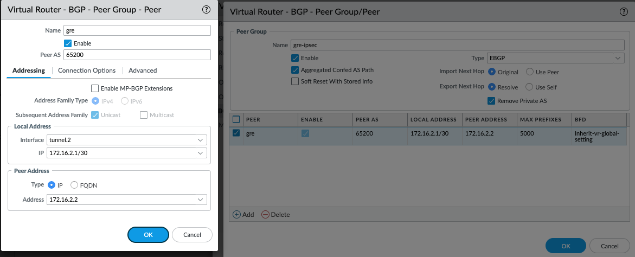
Task: Uncheck Remove Private AS checkbox
Action: pyautogui.click(x=491, y=100)
